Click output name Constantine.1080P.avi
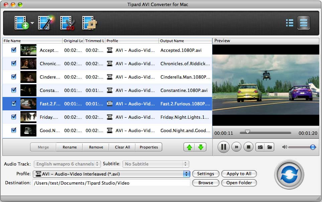 click(x=184, y=90)
